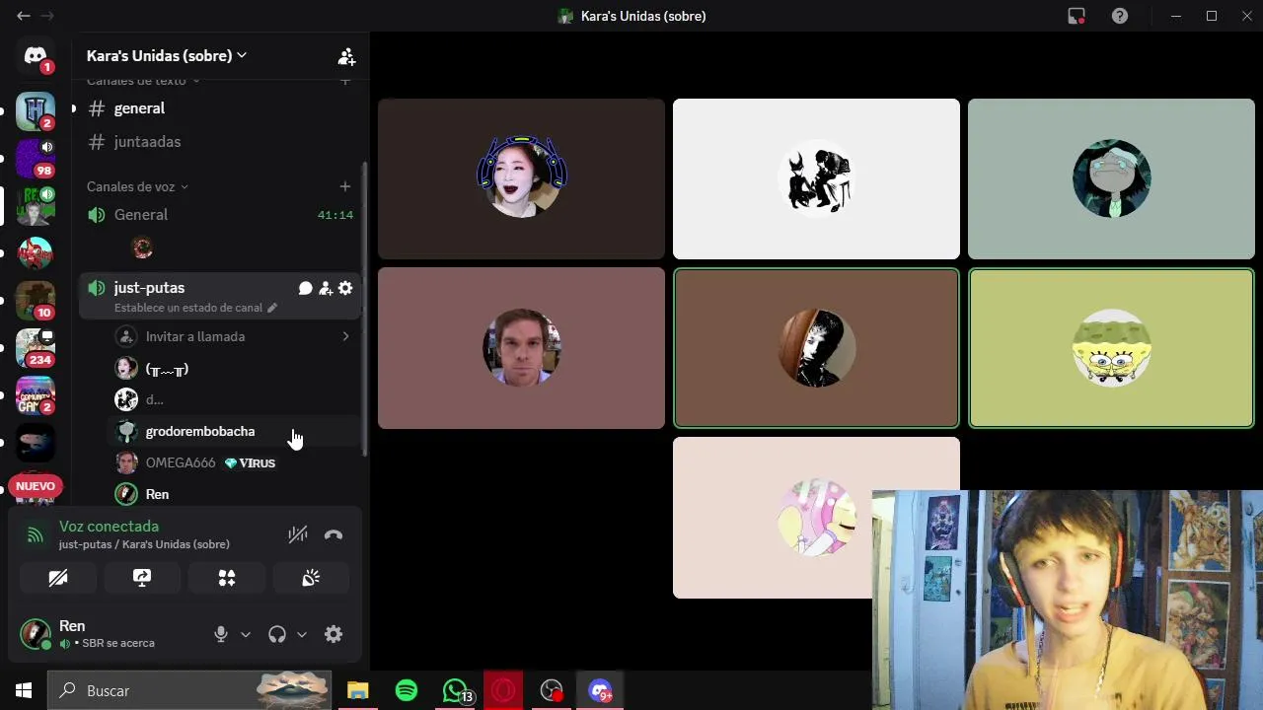The height and width of the screenshot is (710, 1263).
Task: Click Invitar a llamada row
Action: 233,337
